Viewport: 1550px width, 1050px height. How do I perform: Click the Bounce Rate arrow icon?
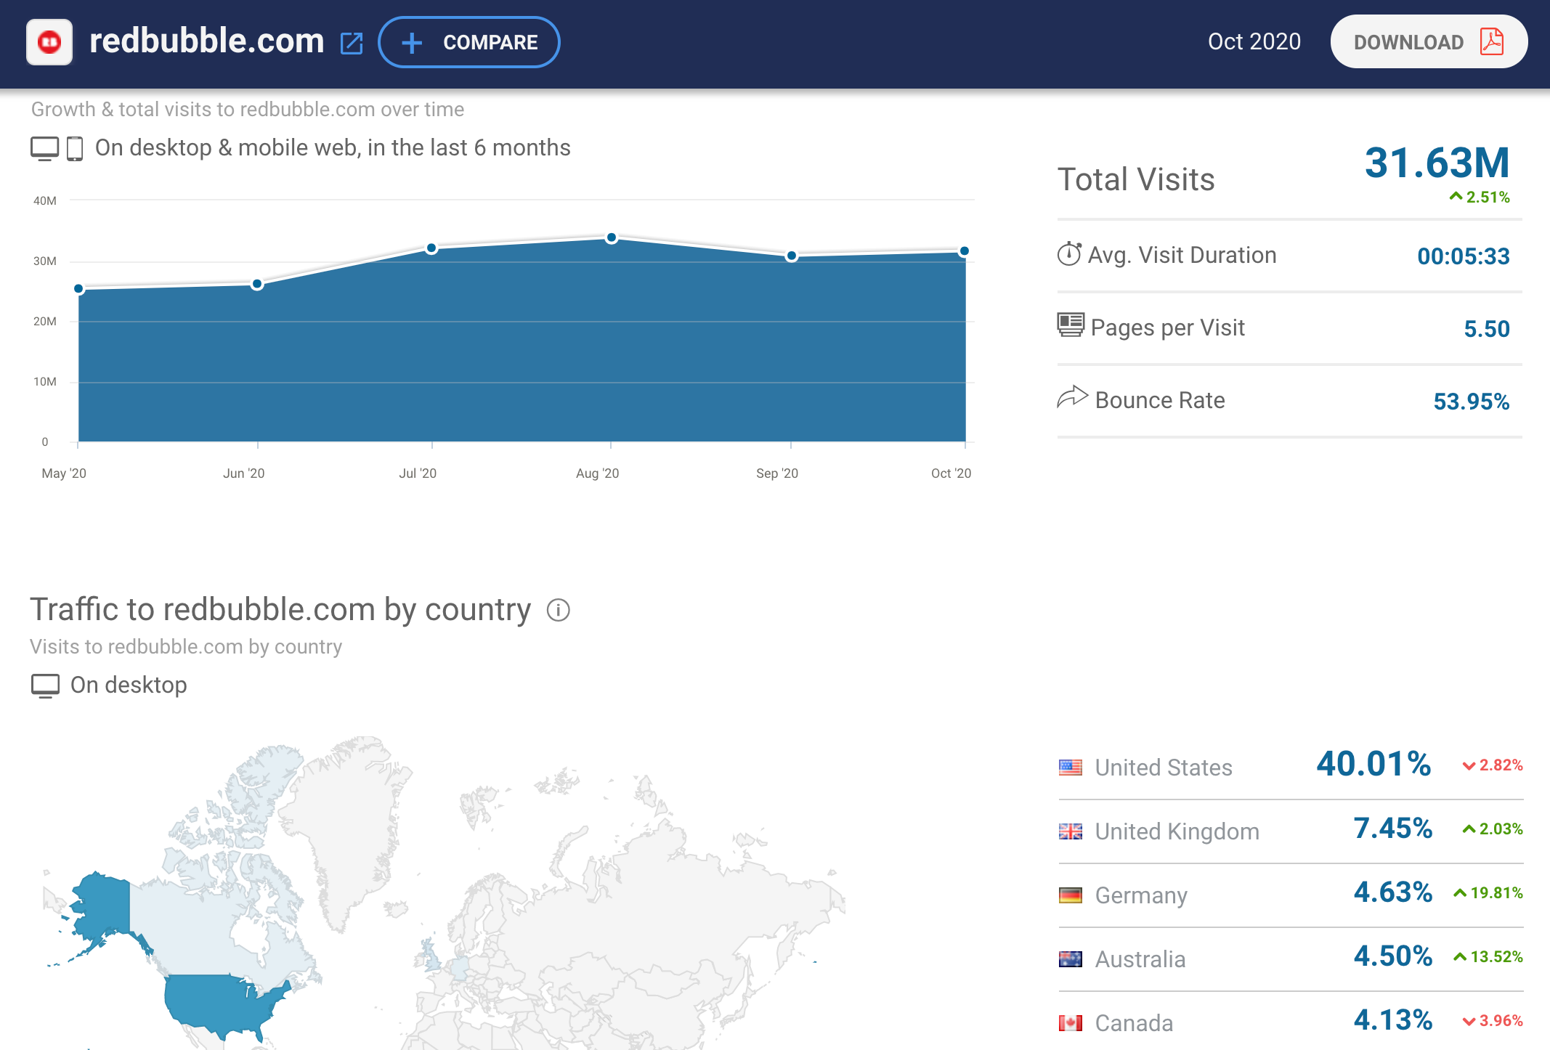1072,396
